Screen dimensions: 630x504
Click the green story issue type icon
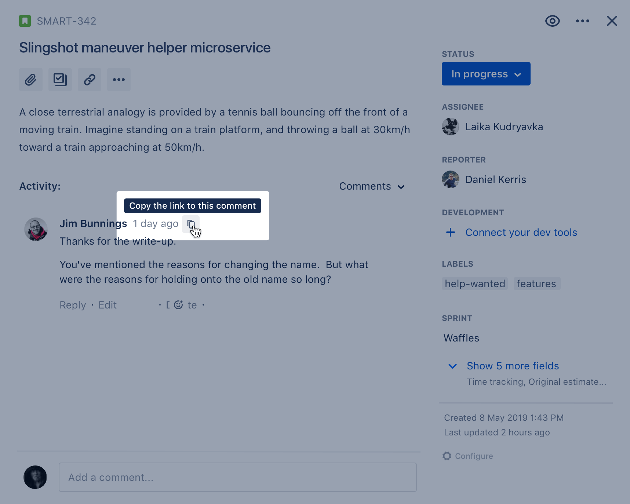coord(25,21)
